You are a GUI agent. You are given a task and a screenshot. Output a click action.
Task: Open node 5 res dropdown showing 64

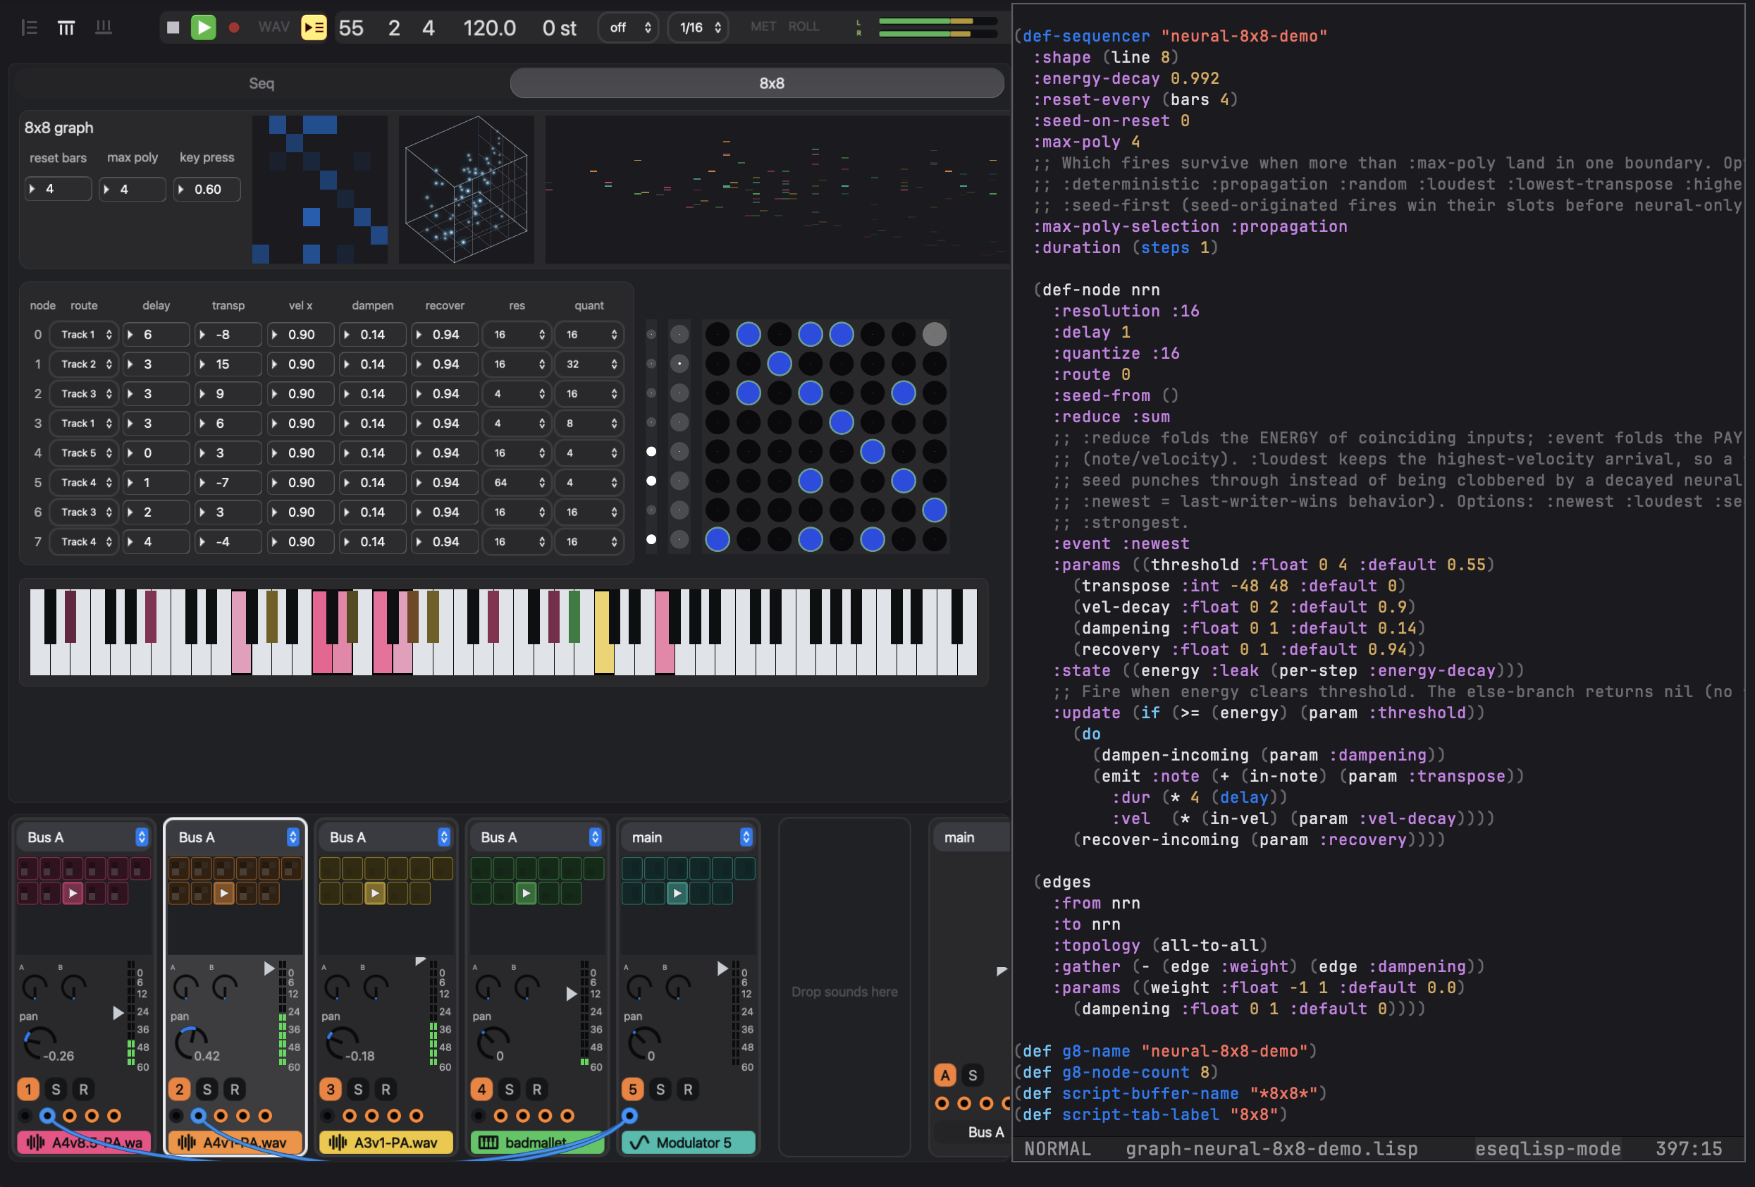(x=517, y=483)
